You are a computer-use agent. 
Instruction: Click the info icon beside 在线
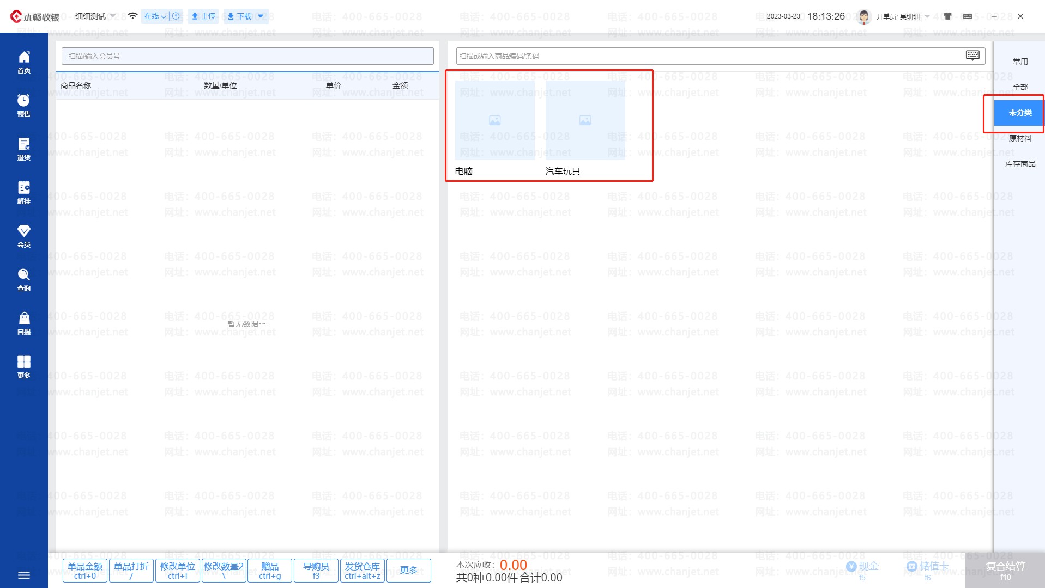tap(176, 16)
